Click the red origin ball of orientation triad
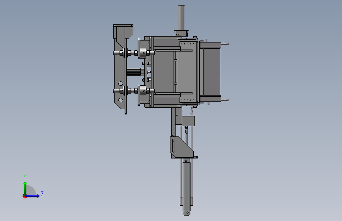This screenshot has width=342, height=221. point(24,197)
